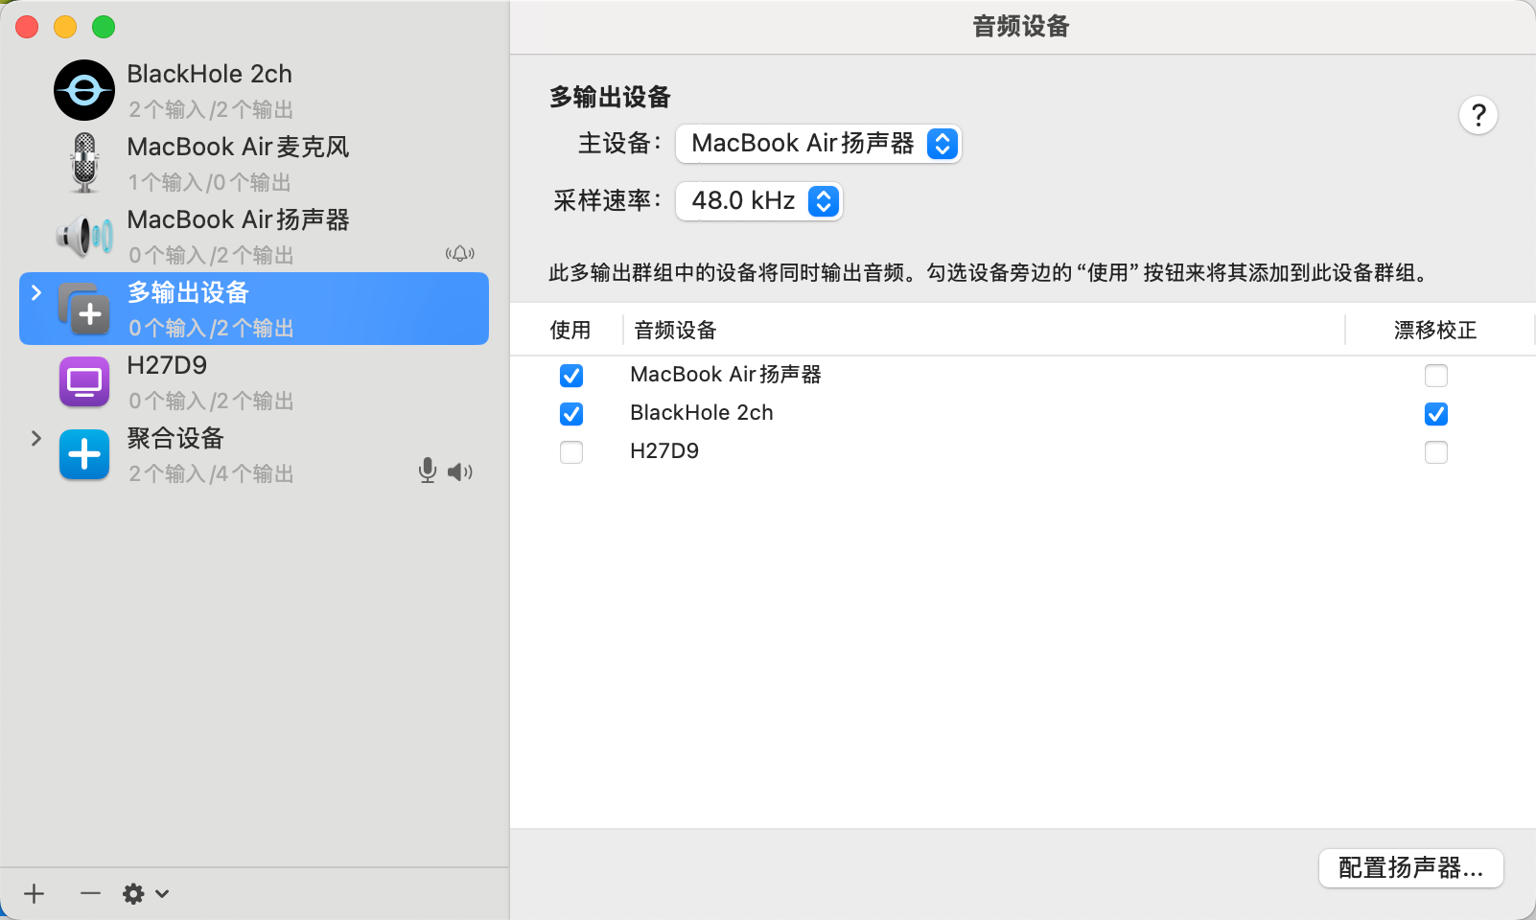The width and height of the screenshot is (1536, 920).
Task: Open the 采样速率 48.0 kHz dropdown
Action: [x=758, y=201]
